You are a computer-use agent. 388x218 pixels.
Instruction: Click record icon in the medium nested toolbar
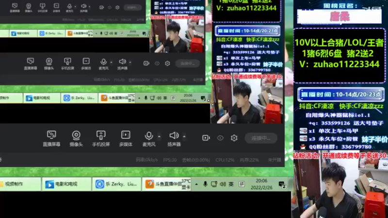coord(146,63)
